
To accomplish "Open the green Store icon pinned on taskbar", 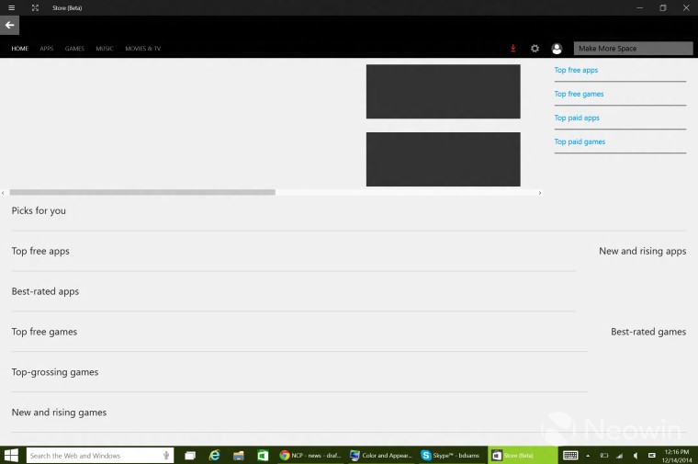I will coord(263,456).
